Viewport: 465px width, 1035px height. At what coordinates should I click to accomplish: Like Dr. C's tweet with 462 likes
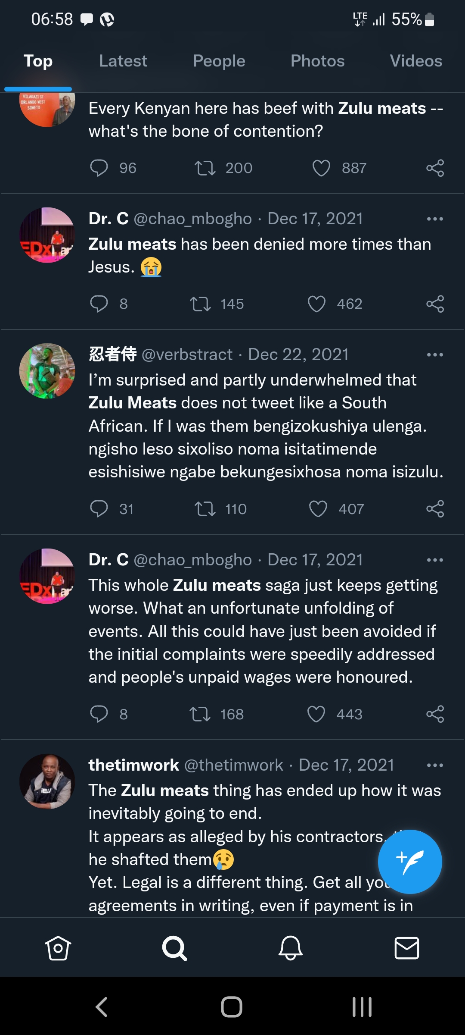316,304
